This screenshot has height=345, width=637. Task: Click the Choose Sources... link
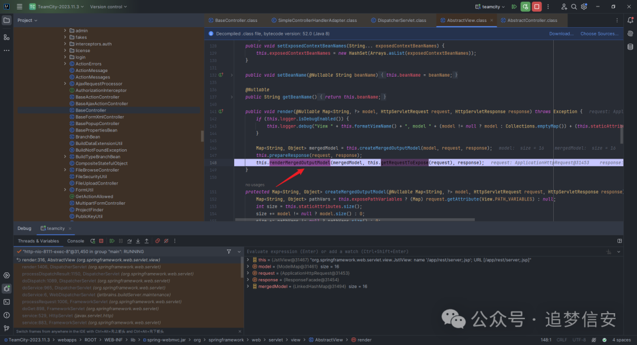click(599, 34)
